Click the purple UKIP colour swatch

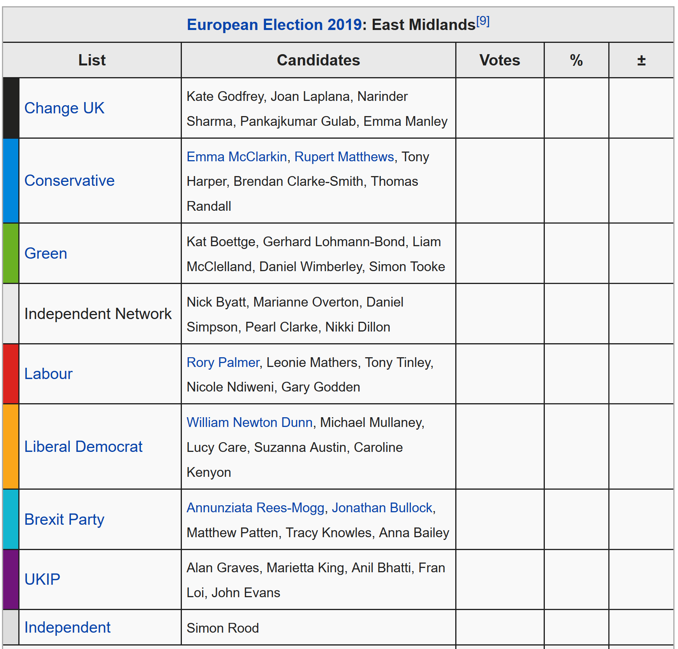11,579
